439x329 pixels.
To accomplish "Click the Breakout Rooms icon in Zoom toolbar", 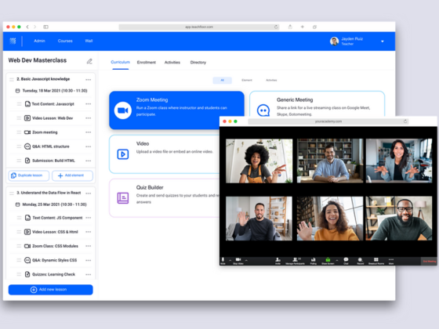I will tap(376, 261).
